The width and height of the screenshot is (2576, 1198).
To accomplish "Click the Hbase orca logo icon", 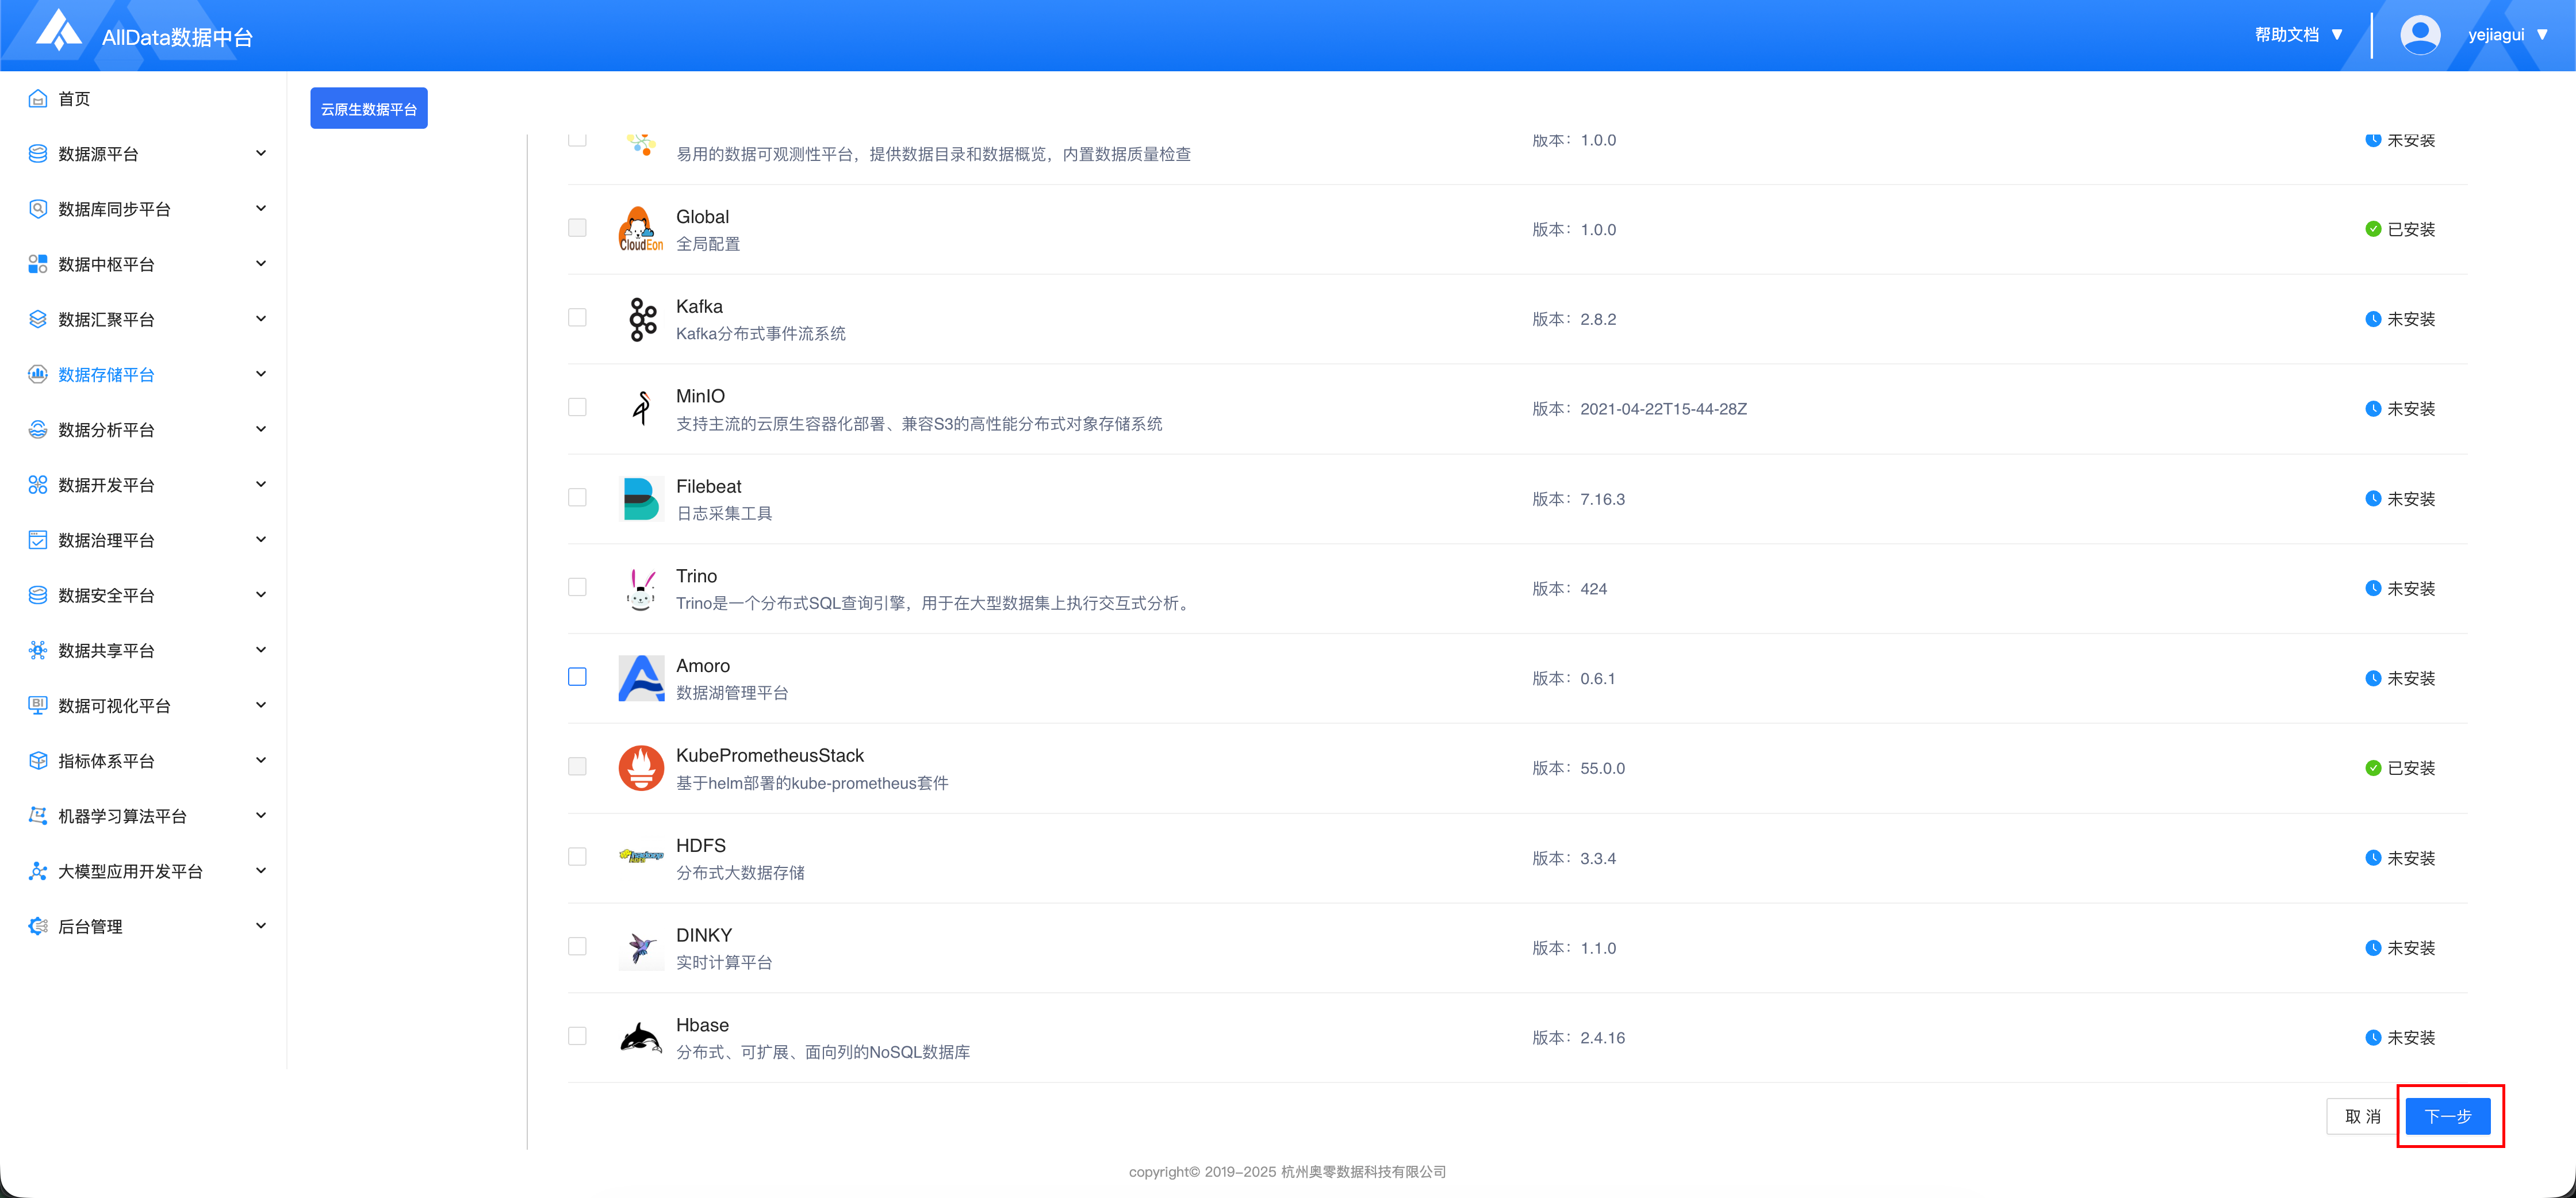I will coord(641,1037).
